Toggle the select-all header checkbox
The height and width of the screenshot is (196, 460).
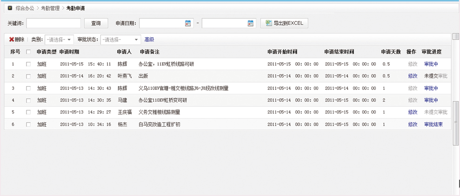[28, 52]
